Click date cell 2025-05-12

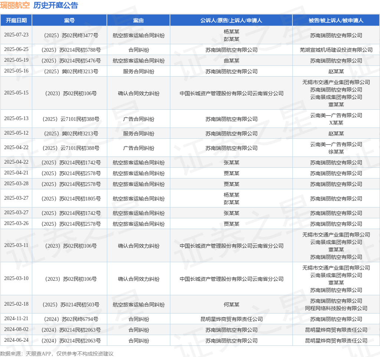click(x=16, y=133)
